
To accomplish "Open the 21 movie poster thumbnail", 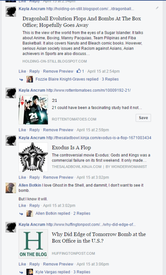I will pyautogui.click(x=33, y=110).
